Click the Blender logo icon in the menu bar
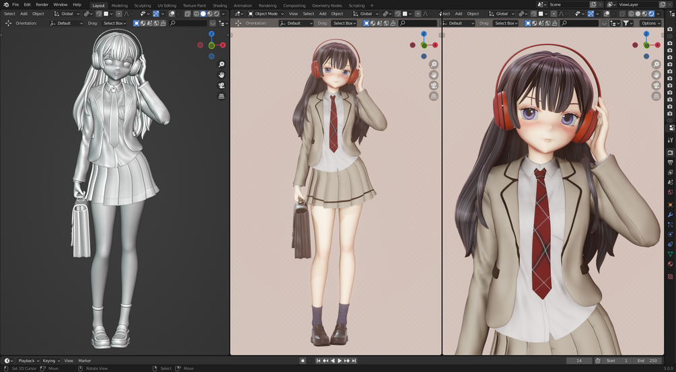676x372 pixels. pos(5,5)
